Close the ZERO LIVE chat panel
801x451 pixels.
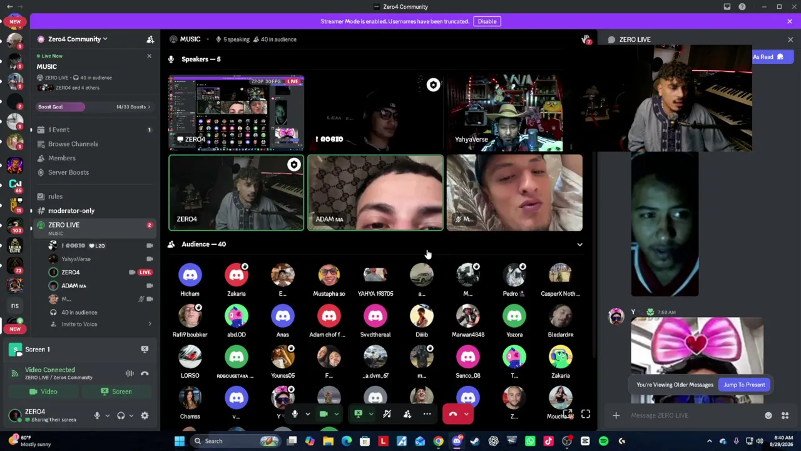click(x=790, y=39)
